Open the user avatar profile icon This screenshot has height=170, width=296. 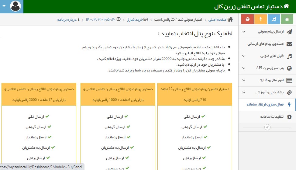15,6
